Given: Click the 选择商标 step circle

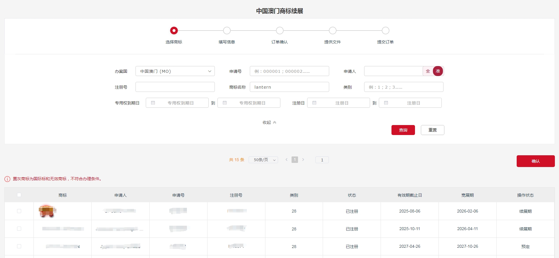Looking at the screenshot, I should click(x=174, y=31).
